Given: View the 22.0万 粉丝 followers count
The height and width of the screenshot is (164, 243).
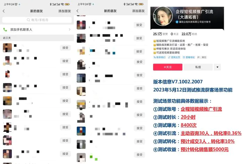Looking at the screenshot, I should pyautogui.click(x=189, y=34).
